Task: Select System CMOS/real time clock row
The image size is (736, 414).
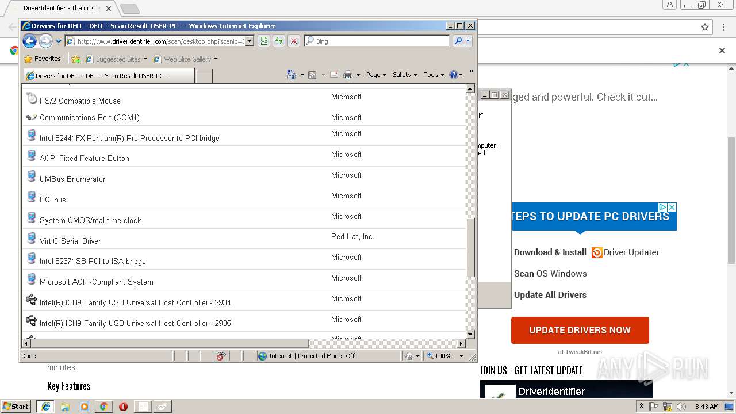Action: click(x=244, y=218)
